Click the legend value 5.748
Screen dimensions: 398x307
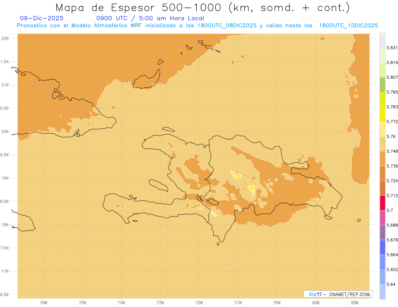pos(392,151)
